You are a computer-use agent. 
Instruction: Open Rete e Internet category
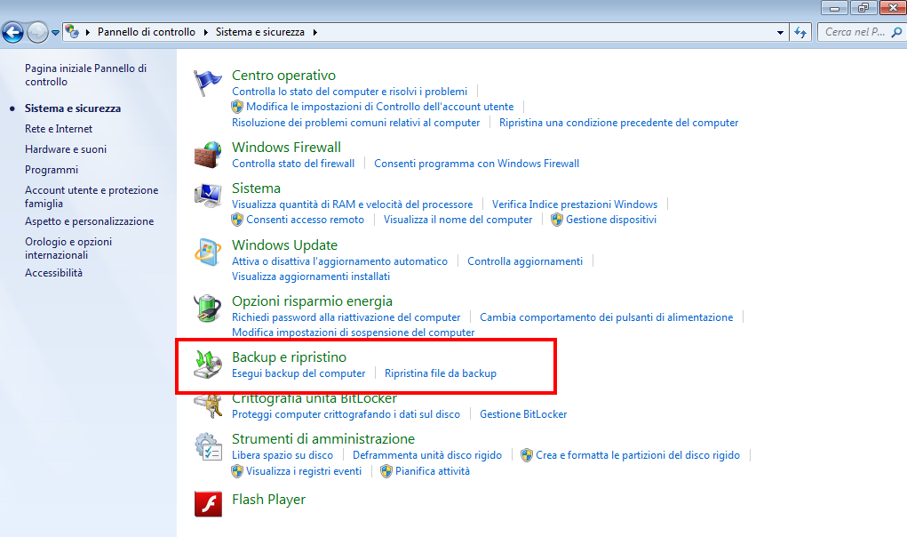pyautogui.click(x=59, y=128)
